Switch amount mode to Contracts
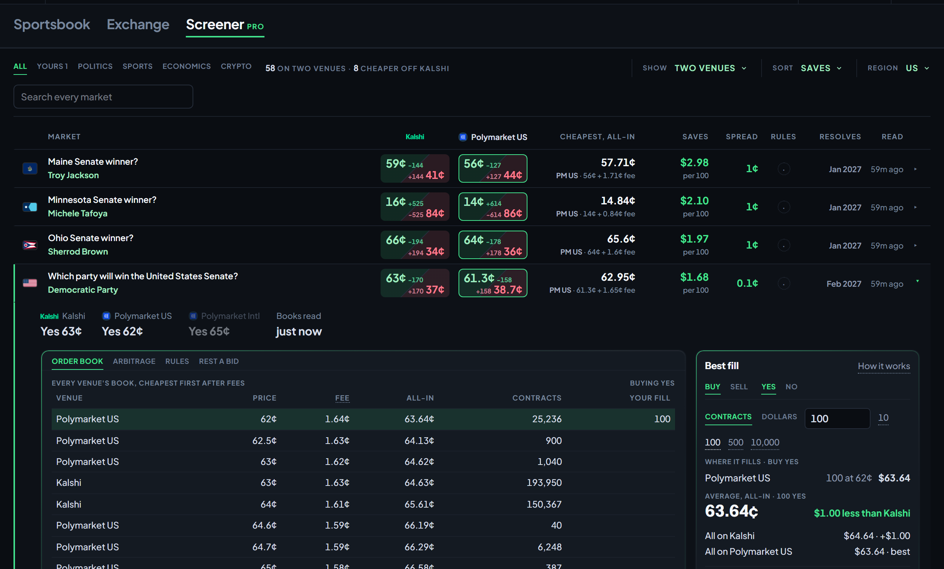 pos(728,417)
